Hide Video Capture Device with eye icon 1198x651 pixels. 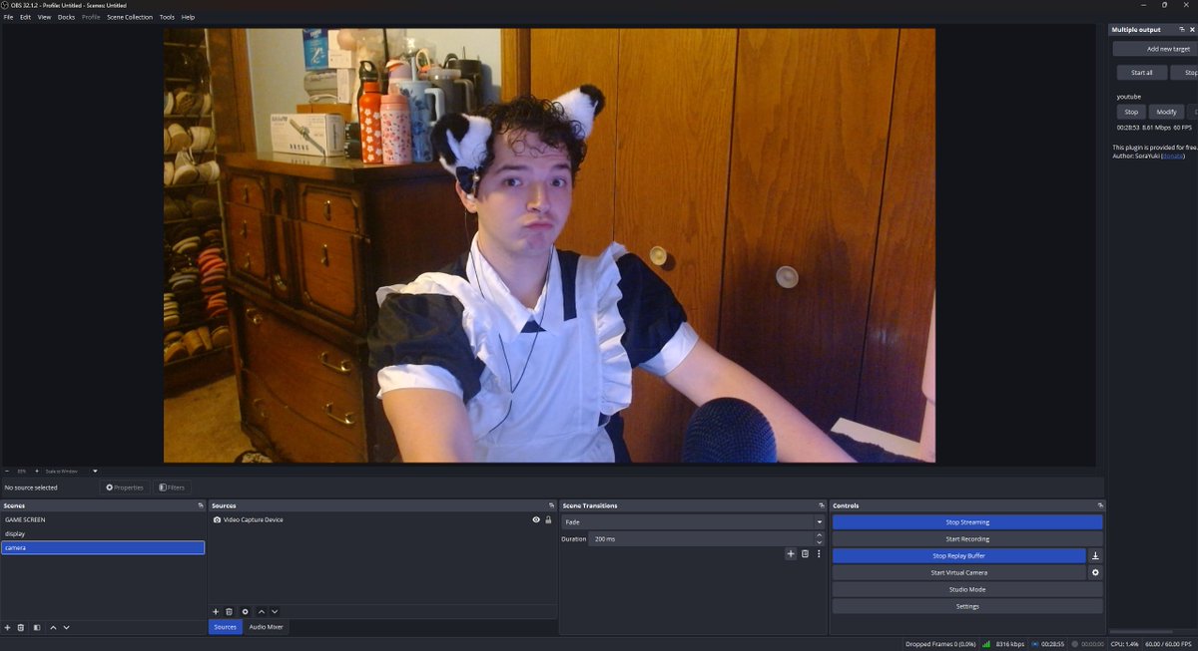click(x=536, y=519)
